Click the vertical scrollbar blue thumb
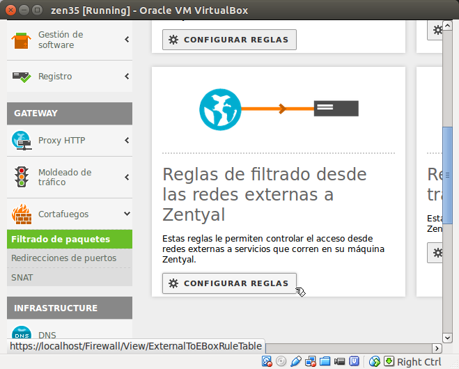Screen dimensions: 459x369 tap(447, 175)
